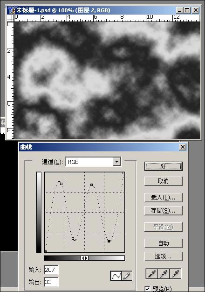Toggle the 预览 preview checkbox

point(147,289)
